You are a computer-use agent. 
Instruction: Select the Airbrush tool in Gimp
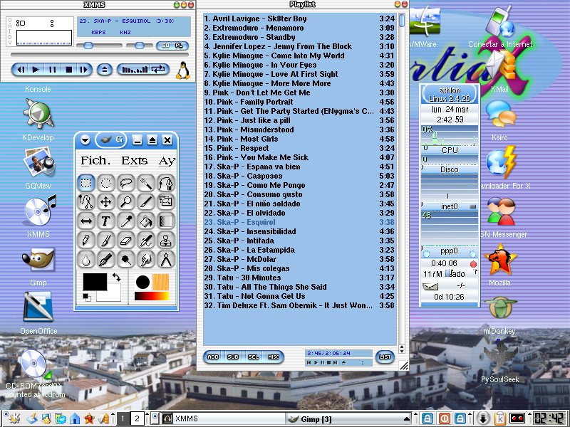[x=146, y=241]
